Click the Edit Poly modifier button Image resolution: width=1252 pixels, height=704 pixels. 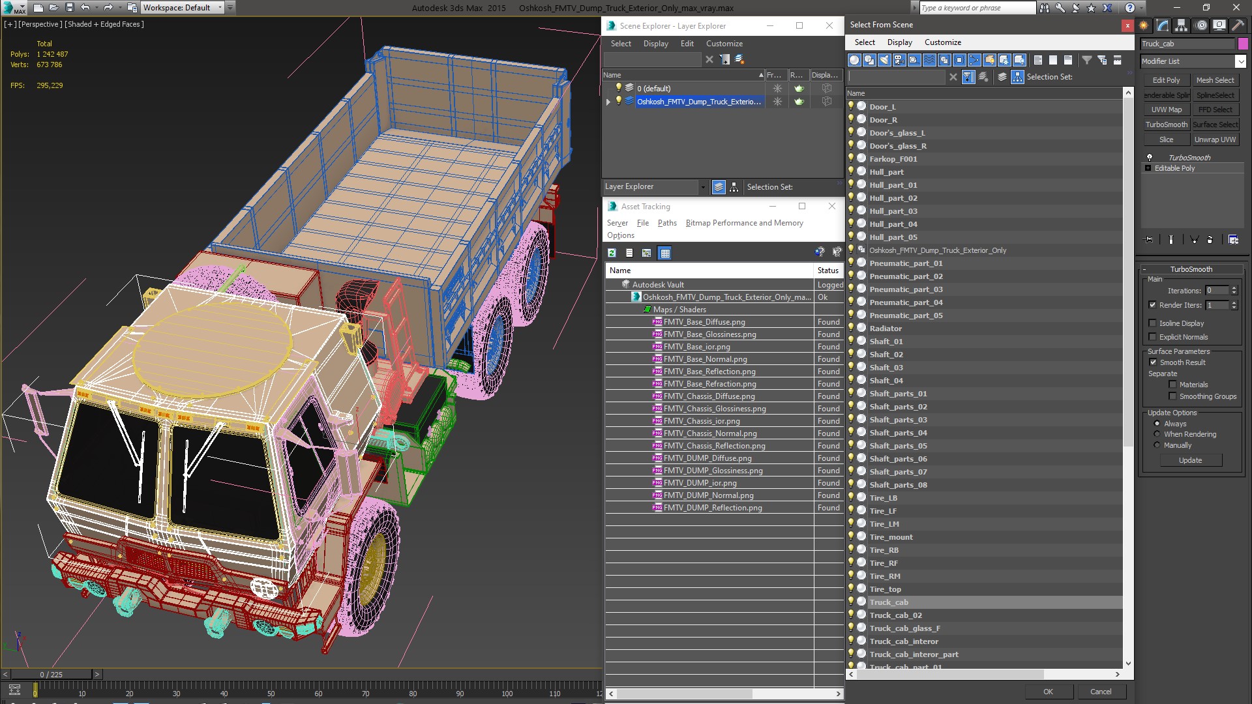(x=1166, y=80)
